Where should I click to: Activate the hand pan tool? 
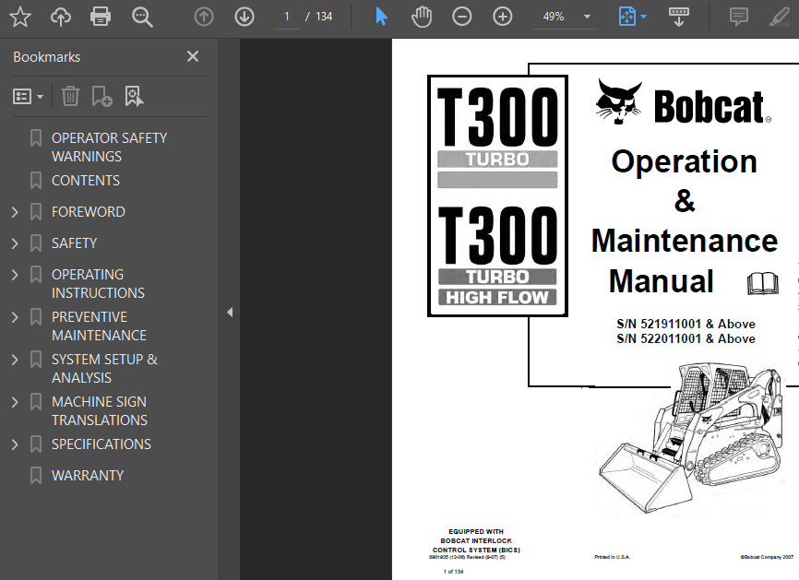[422, 17]
